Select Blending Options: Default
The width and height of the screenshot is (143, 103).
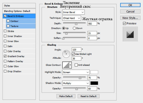click(19, 11)
